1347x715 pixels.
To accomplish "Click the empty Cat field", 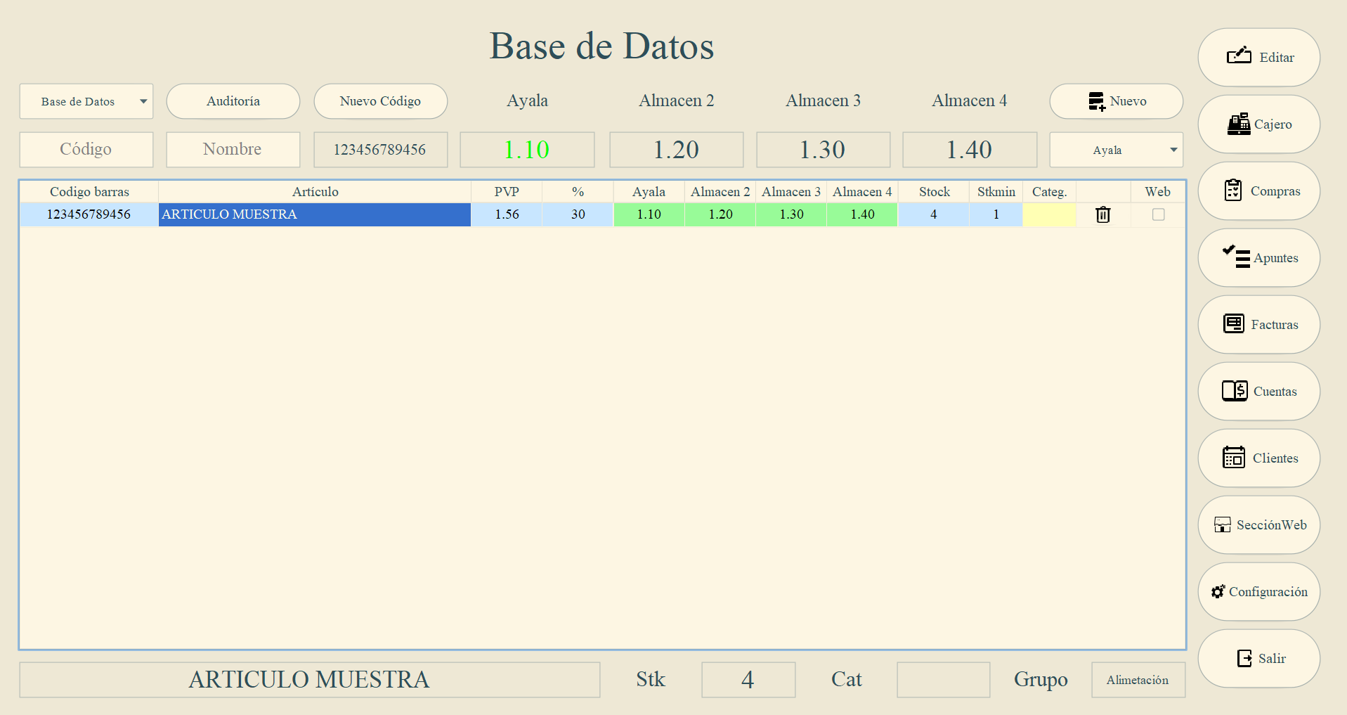I will point(944,680).
